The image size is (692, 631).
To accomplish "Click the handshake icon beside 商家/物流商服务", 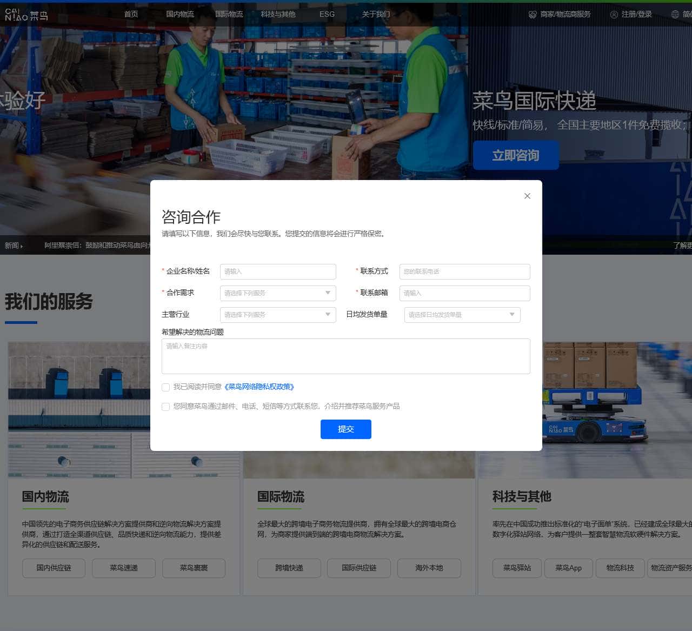I will tap(533, 15).
